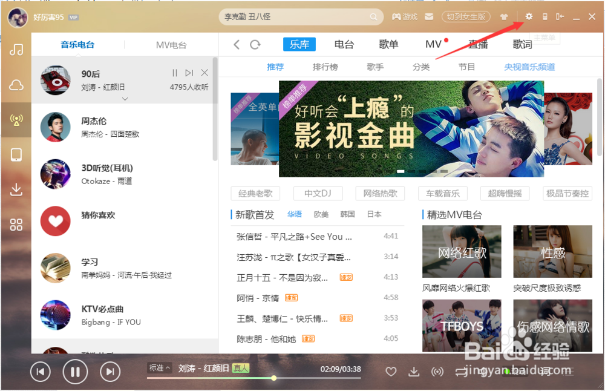Filter new songs by 韩国
The image size is (605, 391).
[348, 214]
